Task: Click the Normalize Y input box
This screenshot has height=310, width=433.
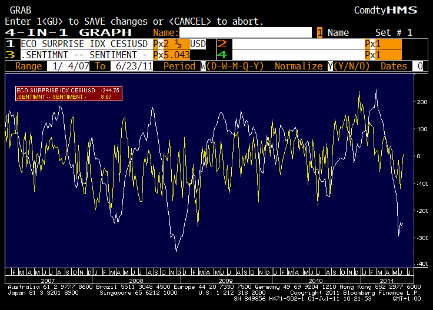Action: click(x=330, y=66)
